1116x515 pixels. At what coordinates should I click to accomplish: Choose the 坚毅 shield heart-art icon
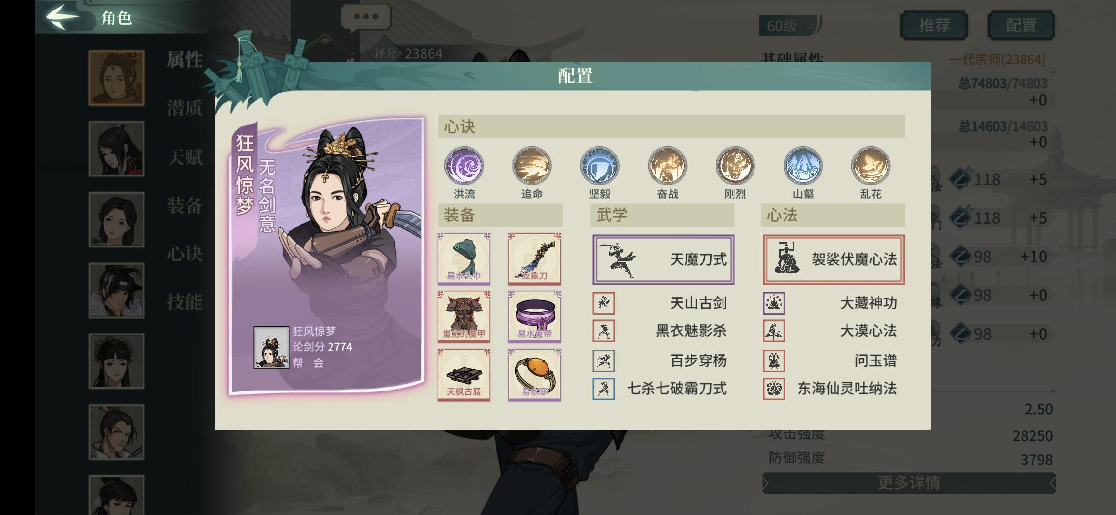click(x=599, y=165)
